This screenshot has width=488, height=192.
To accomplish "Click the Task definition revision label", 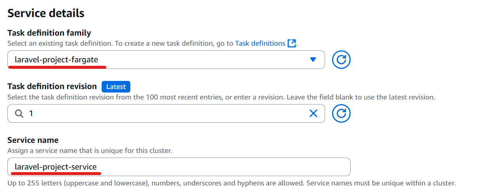I will tap(52, 86).
